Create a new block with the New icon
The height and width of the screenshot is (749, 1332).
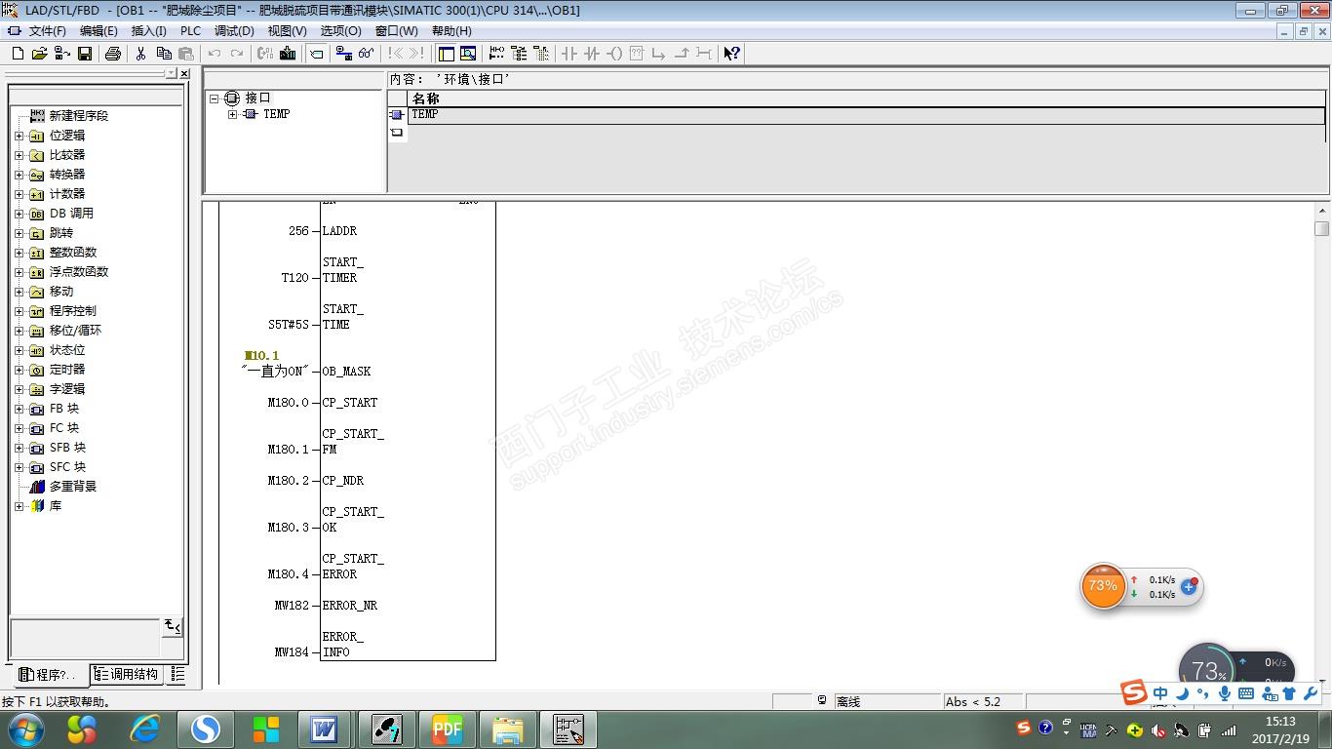pos(18,54)
